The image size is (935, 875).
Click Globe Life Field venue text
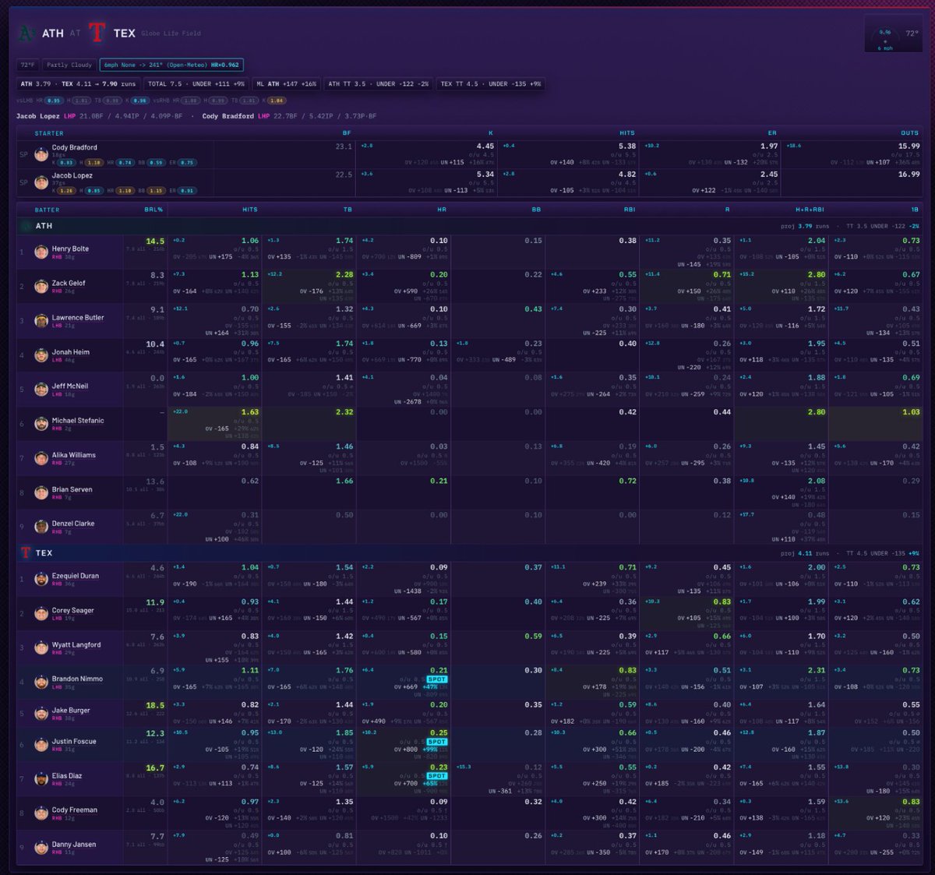pyautogui.click(x=171, y=34)
